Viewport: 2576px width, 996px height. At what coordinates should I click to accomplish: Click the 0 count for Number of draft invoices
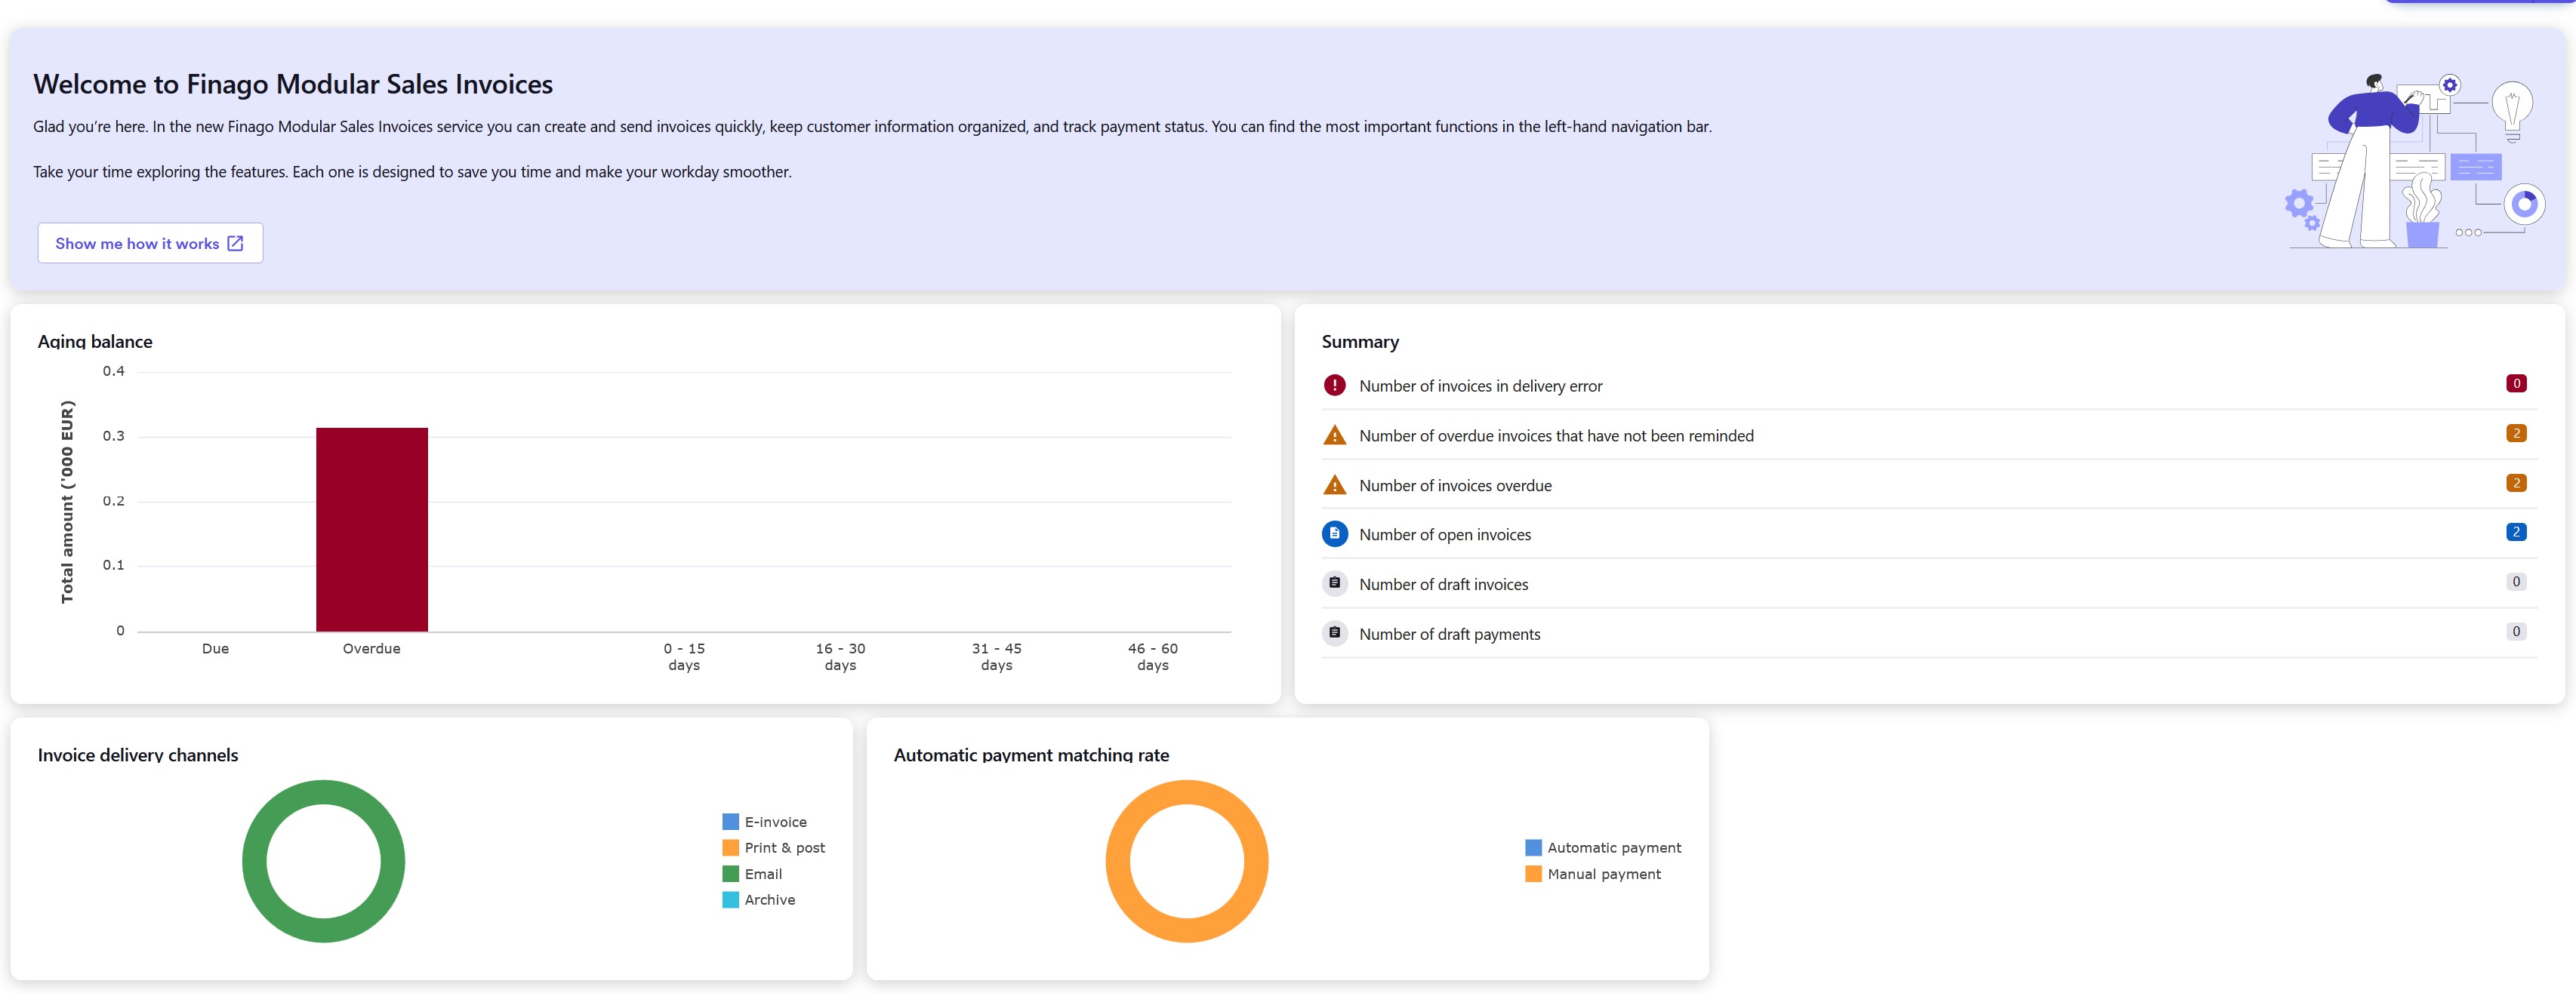click(x=2516, y=583)
